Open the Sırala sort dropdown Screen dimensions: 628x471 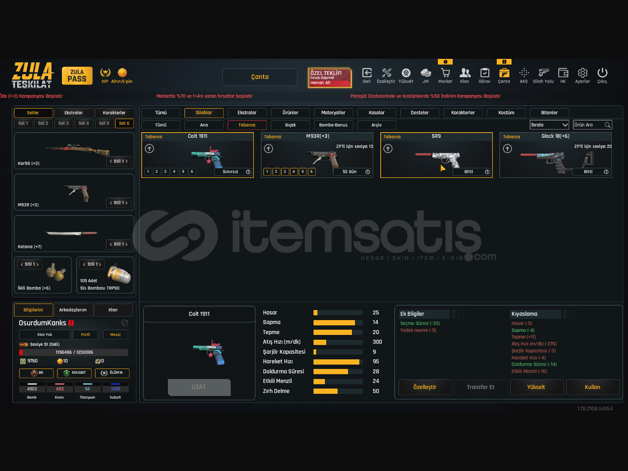(549, 125)
